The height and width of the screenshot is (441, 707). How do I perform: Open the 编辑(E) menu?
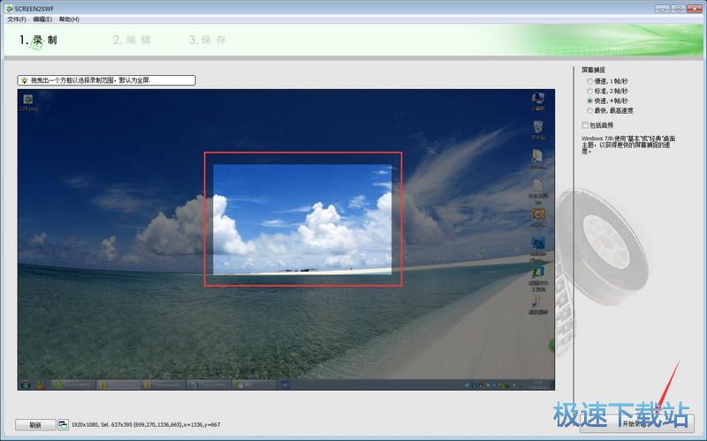point(42,19)
